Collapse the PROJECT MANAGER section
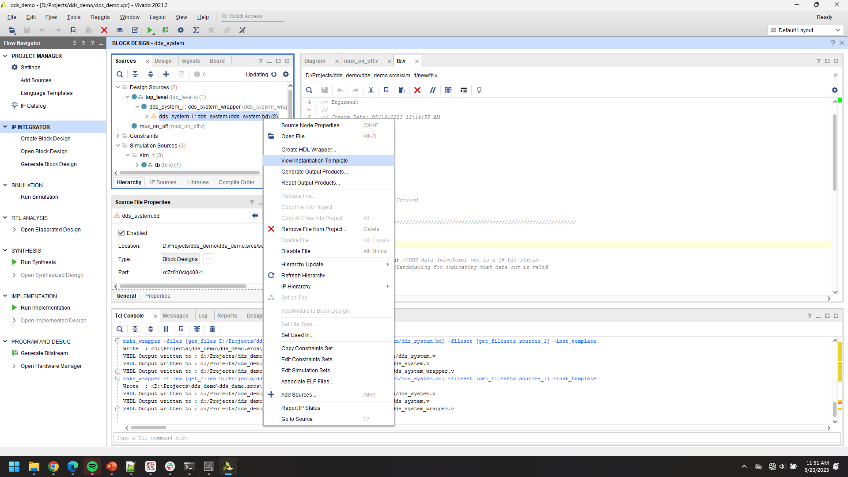The width and height of the screenshot is (848, 477). click(x=5, y=56)
